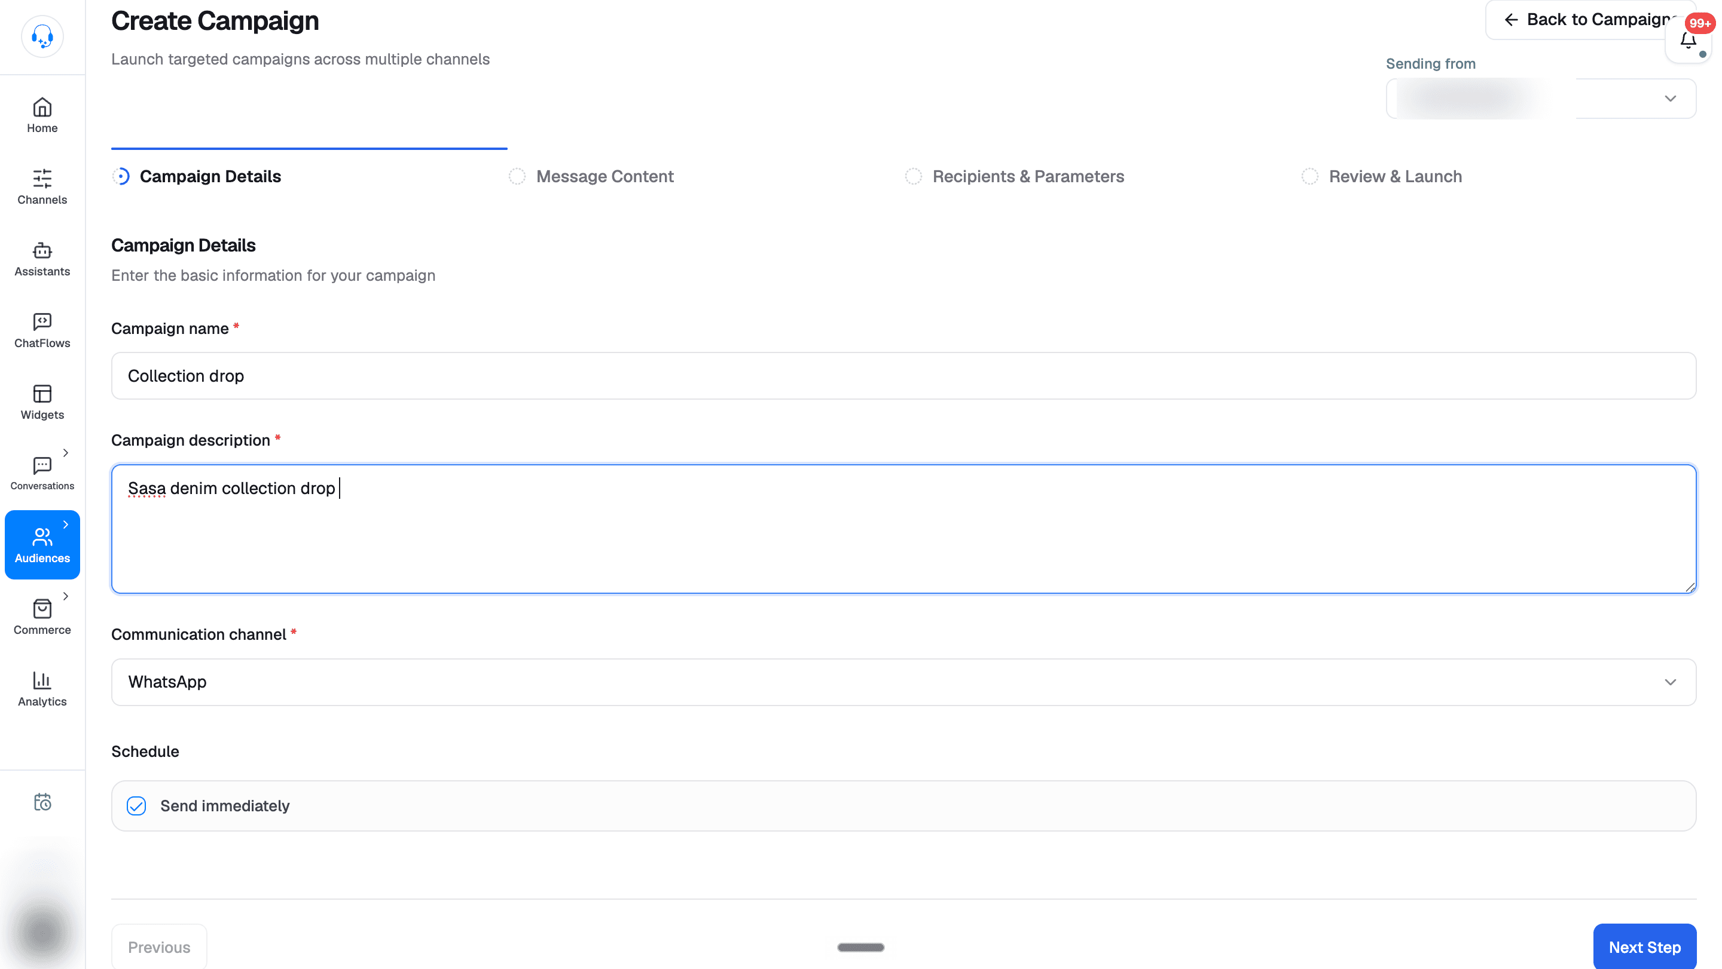
Task: Switch to Review & Launch step
Action: (1395, 176)
